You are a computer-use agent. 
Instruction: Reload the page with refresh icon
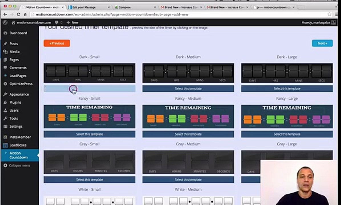(x=19, y=14)
